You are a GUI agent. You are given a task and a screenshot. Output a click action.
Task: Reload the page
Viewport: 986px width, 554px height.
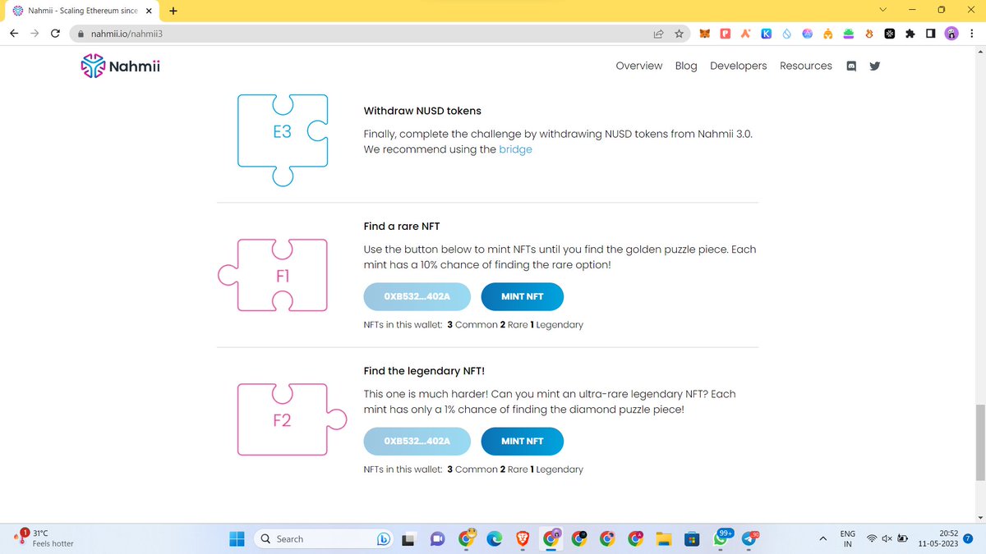(x=55, y=34)
